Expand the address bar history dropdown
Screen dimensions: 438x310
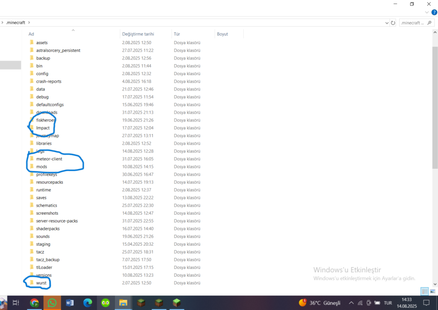click(387, 23)
